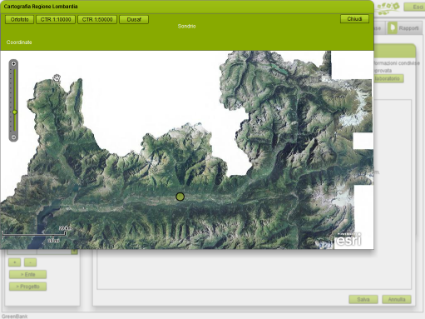Click the > Ente button in left panel
The image size is (425, 319).
pyautogui.click(x=27, y=274)
